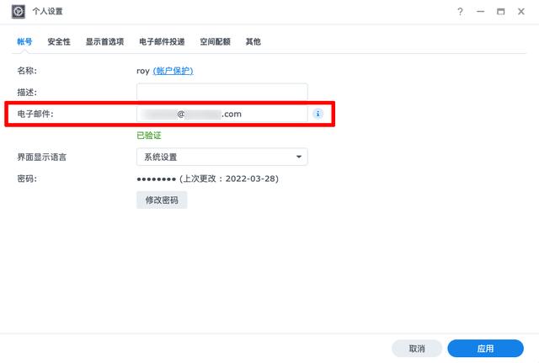Click the 个人设置 window title
The image size is (539, 363).
tap(47, 11)
